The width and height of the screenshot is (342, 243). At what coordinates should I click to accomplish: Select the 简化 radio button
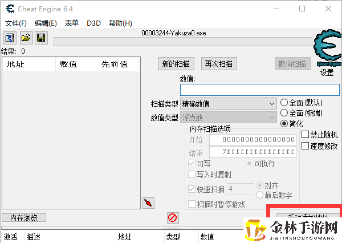(x=284, y=124)
